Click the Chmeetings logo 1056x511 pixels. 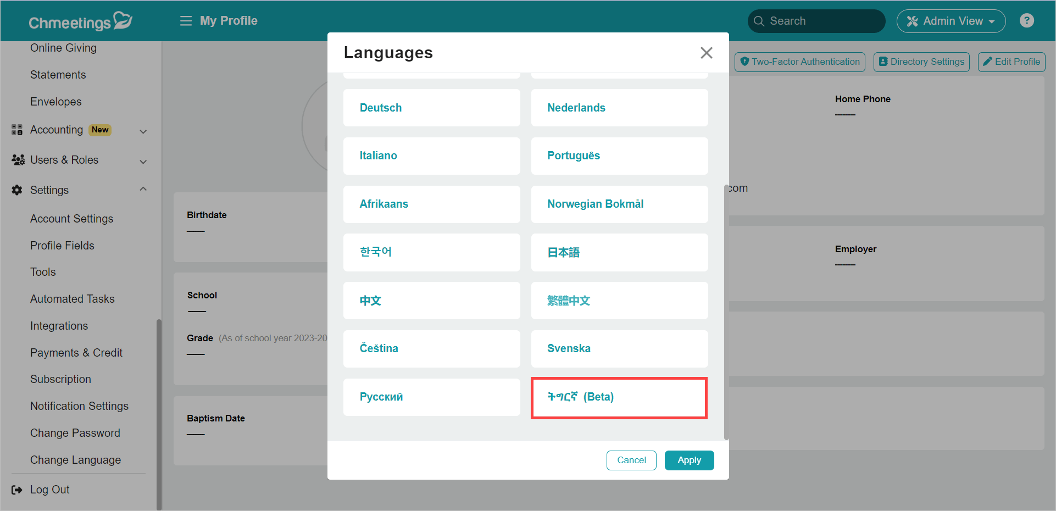80,21
